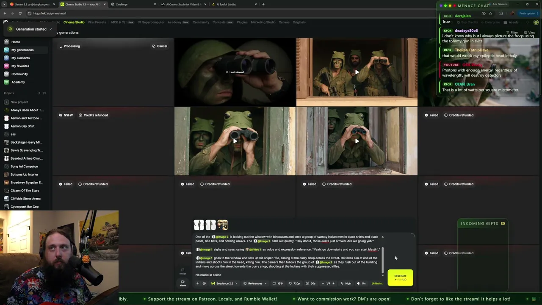542x305 pixels.
Task: Select the third reference video thumbnail
Action: [x=223, y=225]
